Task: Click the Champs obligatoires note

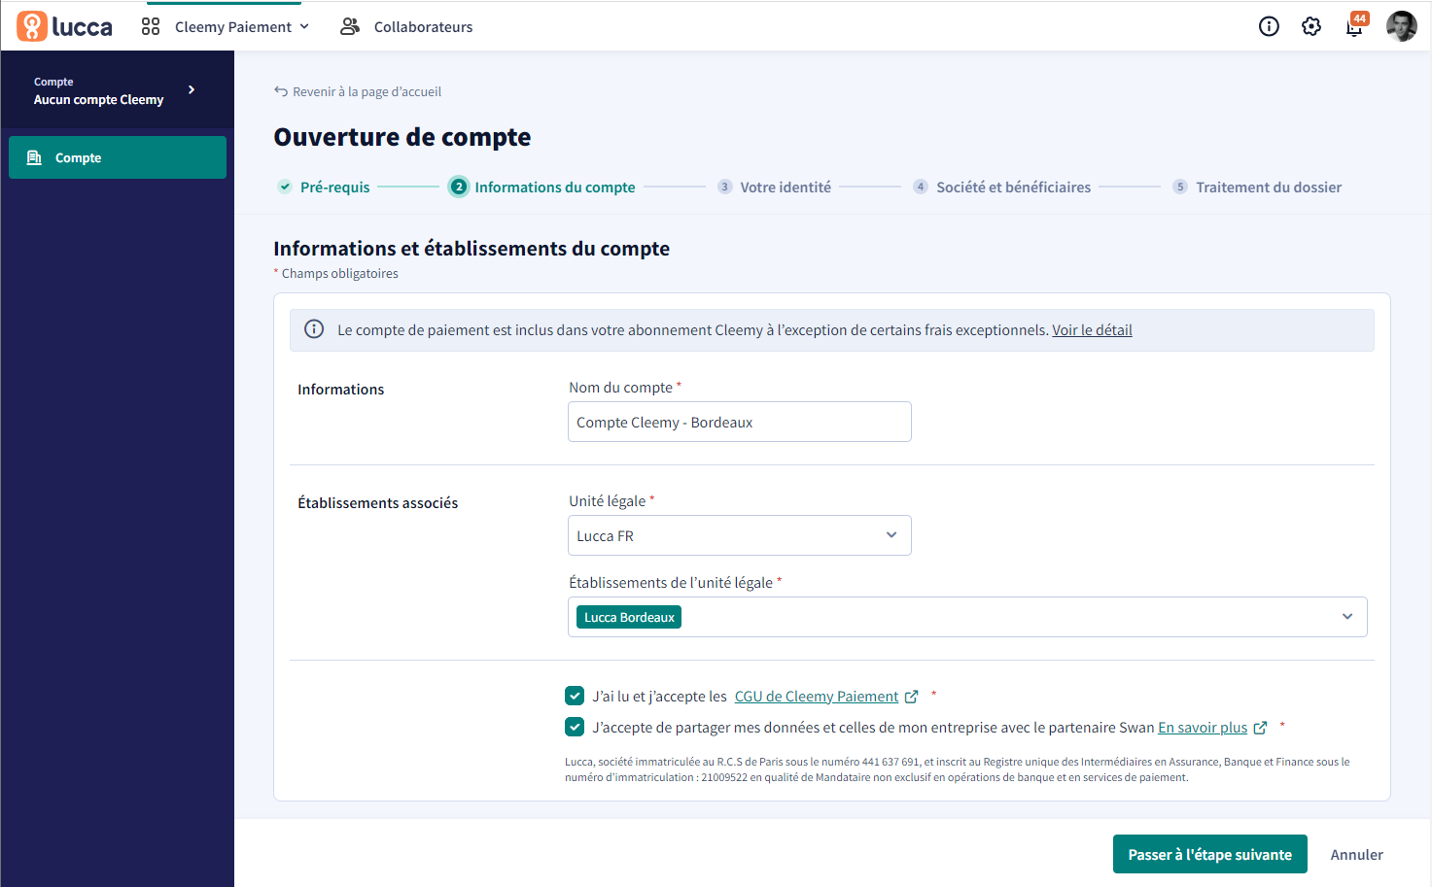Action: point(336,274)
